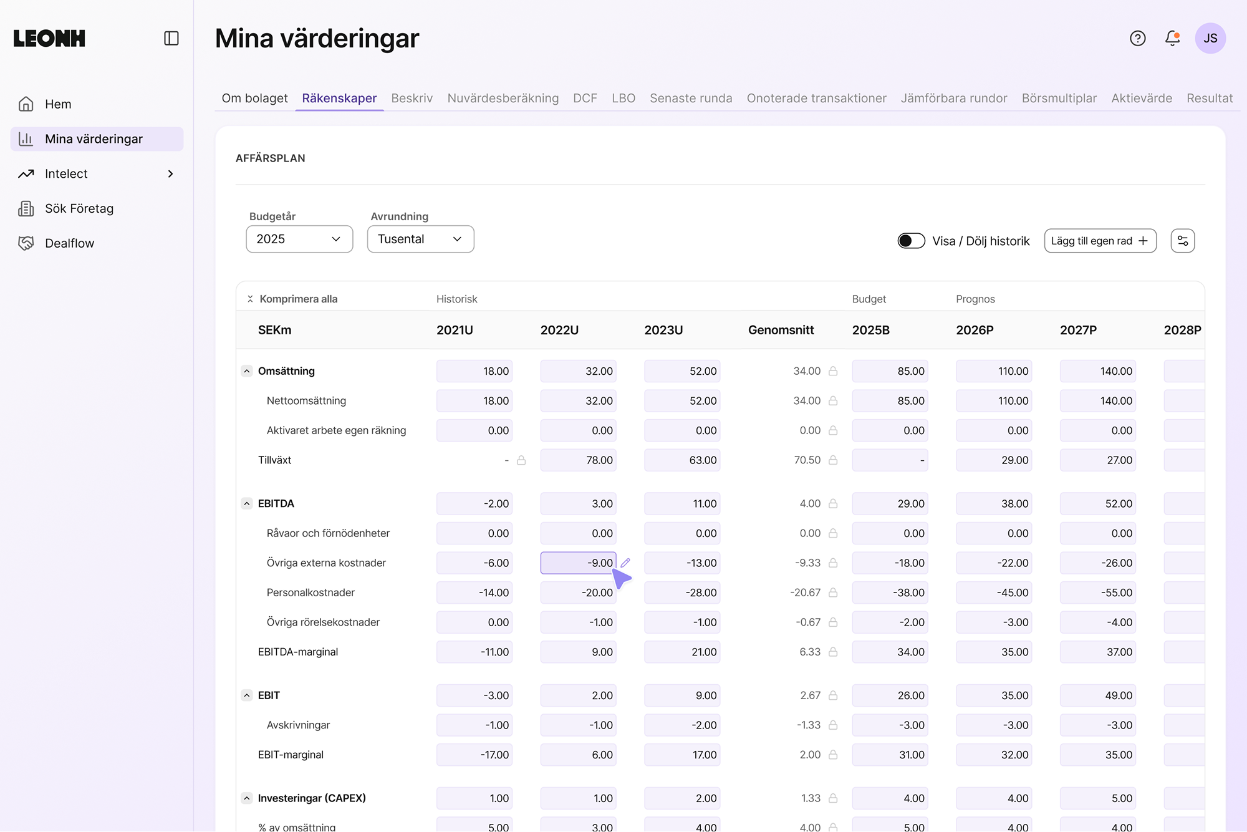Open table settings via the sliders icon

(1182, 241)
